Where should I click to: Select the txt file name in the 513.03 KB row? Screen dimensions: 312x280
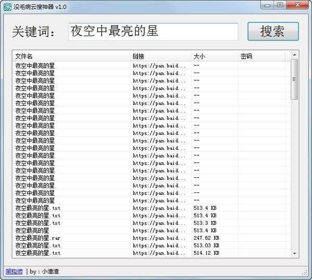tap(38, 245)
